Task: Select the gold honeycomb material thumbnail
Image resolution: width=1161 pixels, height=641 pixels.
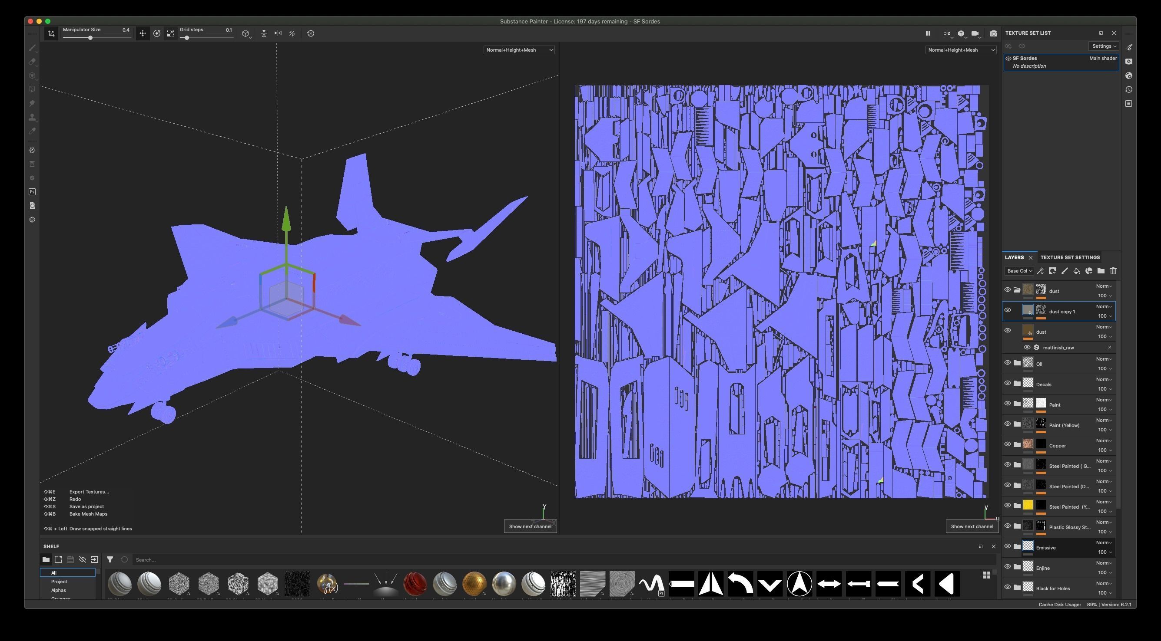Action: pos(474,583)
